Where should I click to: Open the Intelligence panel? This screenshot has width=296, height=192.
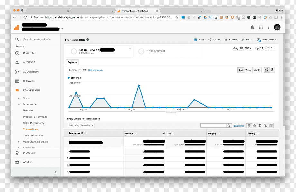pos(266,40)
